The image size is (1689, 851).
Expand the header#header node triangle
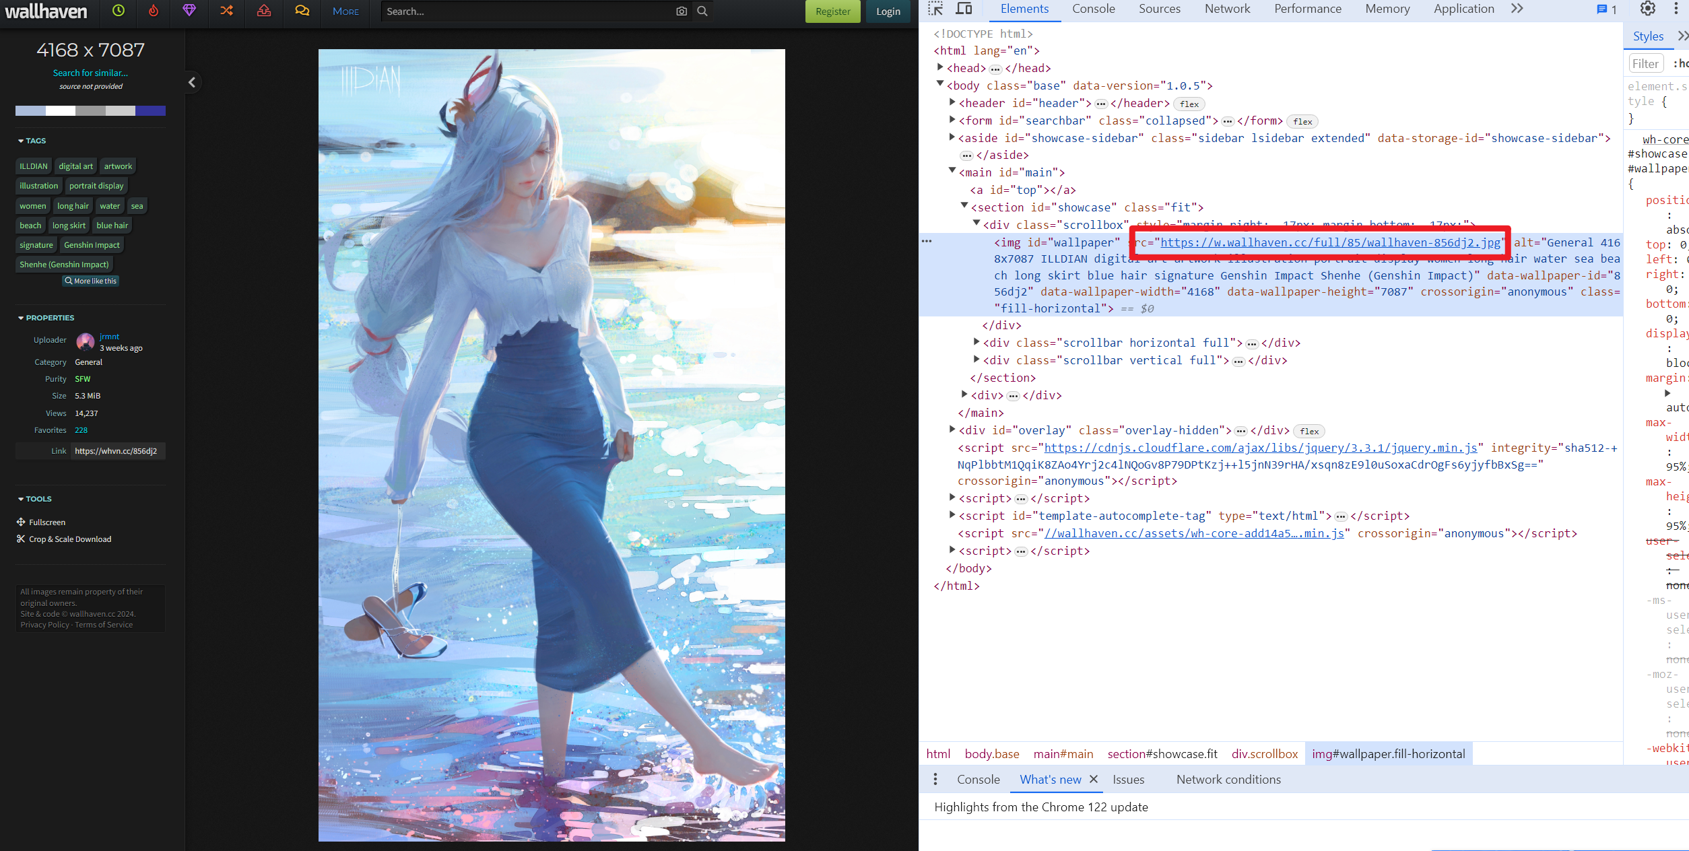[x=952, y=102]
